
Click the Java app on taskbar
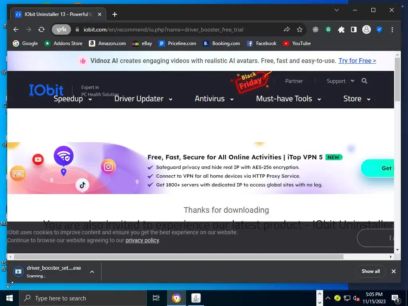[x=196, y=298]
